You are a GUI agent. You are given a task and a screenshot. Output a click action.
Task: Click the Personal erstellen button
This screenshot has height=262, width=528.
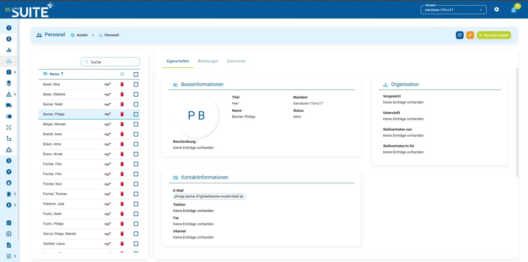click(x=494, y=35)
